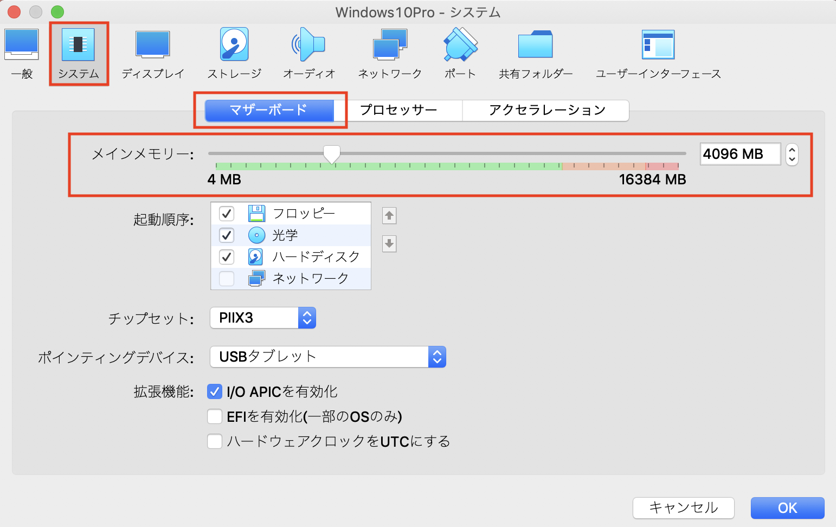Switch to the マザーボード tab
This screenshot has height=527, width=836.
269,110
